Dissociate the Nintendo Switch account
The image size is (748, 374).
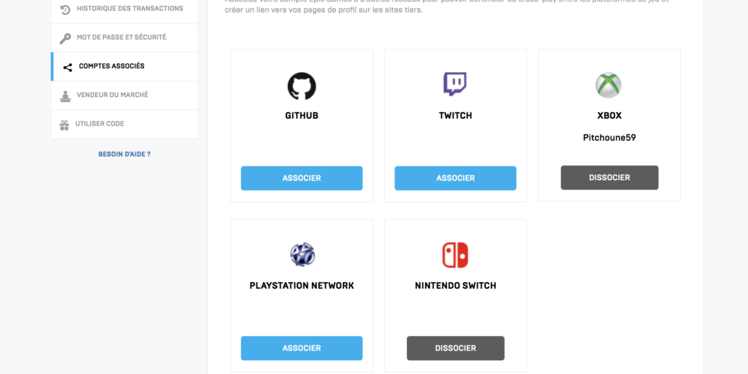point(455,348)
